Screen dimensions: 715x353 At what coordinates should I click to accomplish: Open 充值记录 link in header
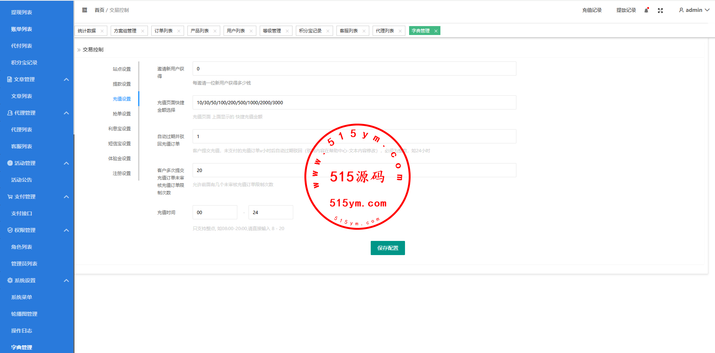pos(592,10)
